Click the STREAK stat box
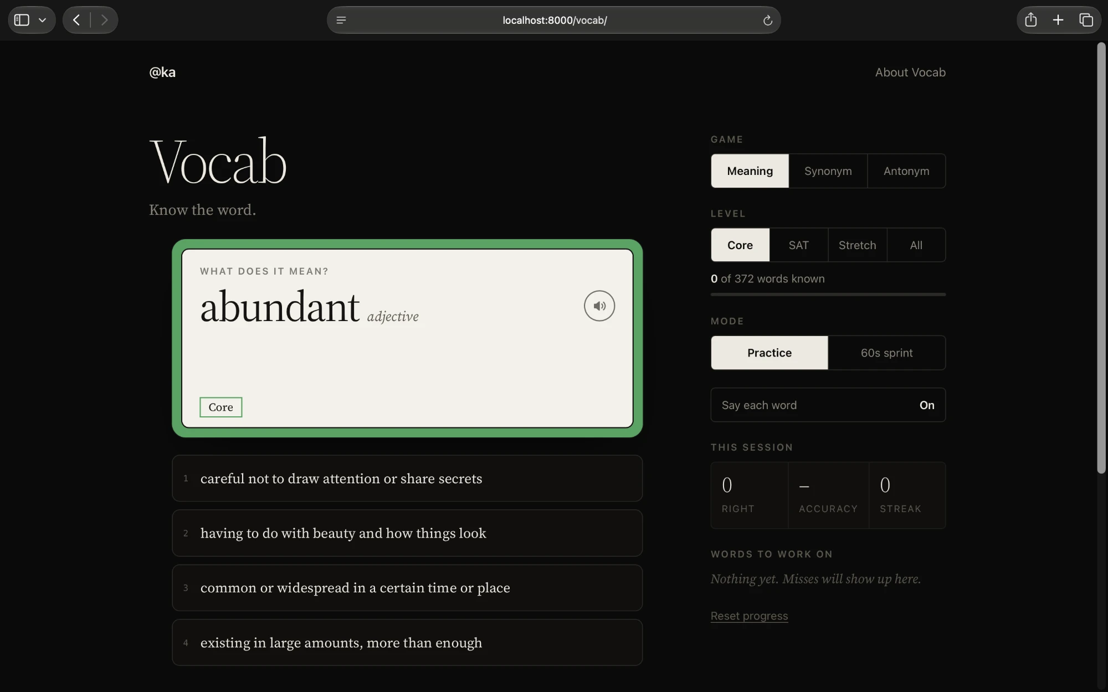 907,495
